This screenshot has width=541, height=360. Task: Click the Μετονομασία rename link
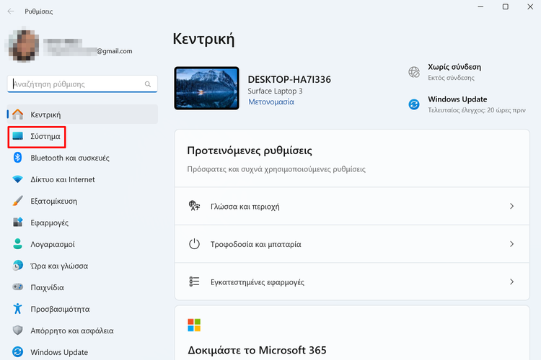click(271, 102)
